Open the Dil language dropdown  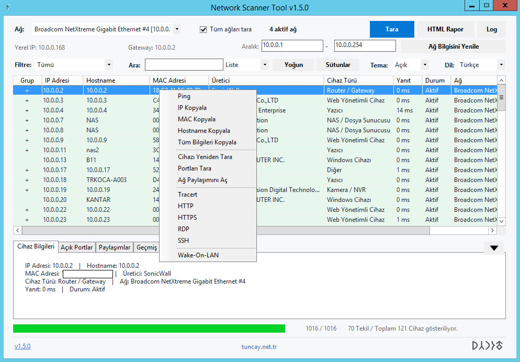tap(501, 65)
